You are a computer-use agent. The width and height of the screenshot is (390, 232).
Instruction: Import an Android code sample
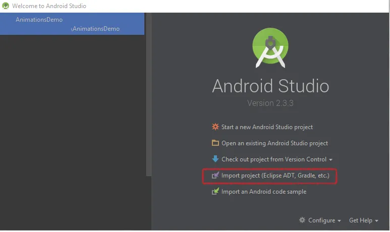(264, 192)
